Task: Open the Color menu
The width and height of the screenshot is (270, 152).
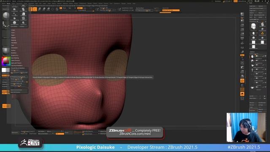Action: pos(13,3)
